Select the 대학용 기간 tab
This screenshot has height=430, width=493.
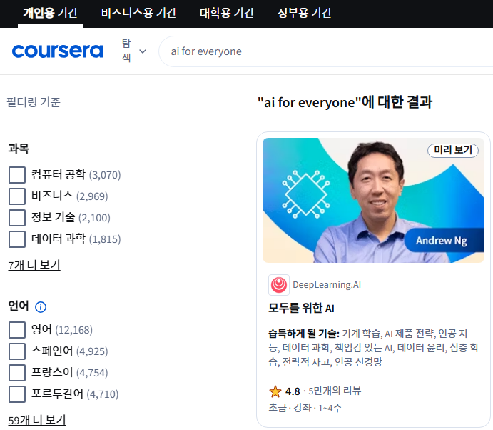tap(227, 14)
